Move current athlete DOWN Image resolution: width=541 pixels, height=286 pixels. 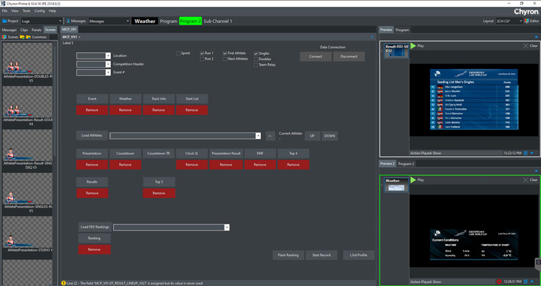329,136
